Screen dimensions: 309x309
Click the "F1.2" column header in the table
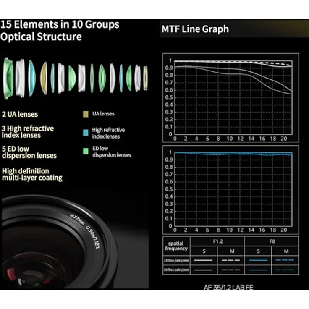click(218, 241)
